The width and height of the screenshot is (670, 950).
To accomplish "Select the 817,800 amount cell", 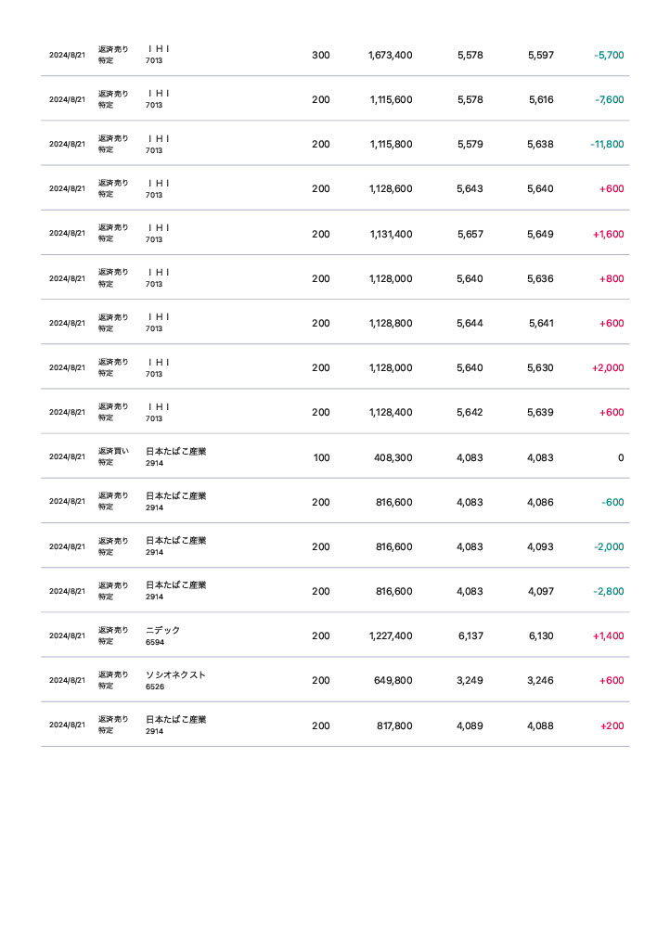I will (x=393, y=725).
